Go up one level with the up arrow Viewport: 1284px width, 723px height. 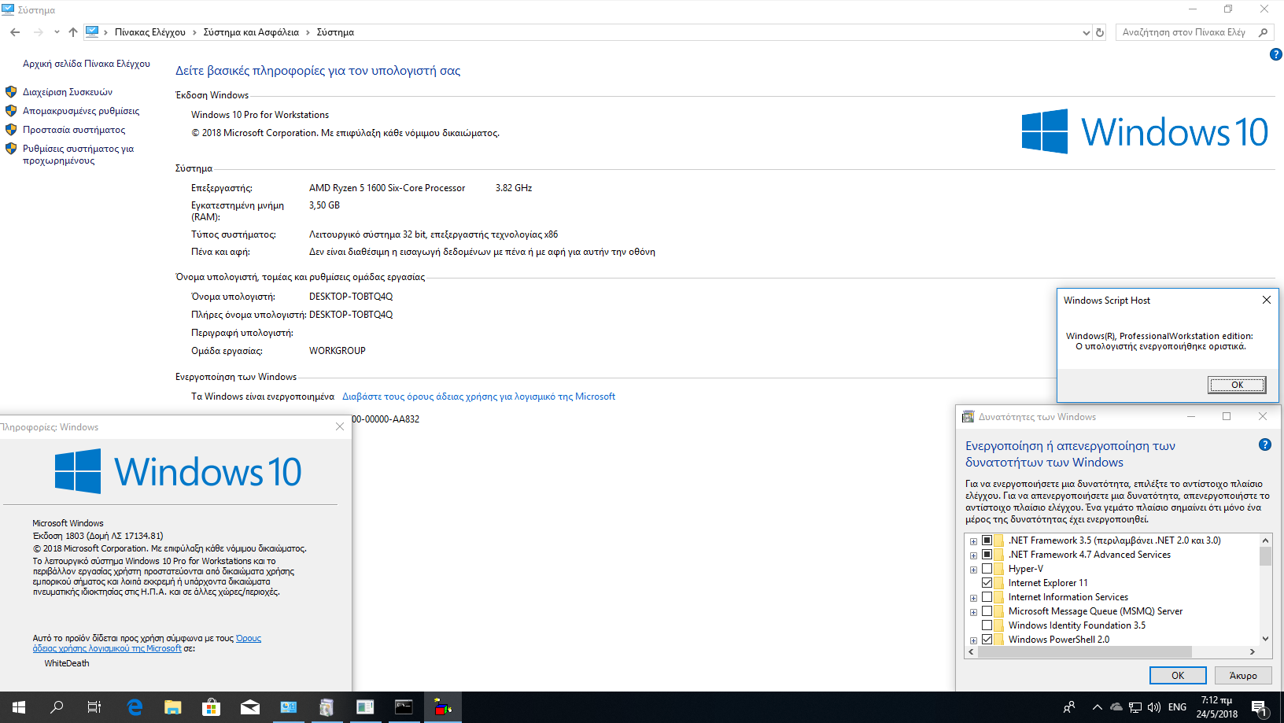[73, 32]
